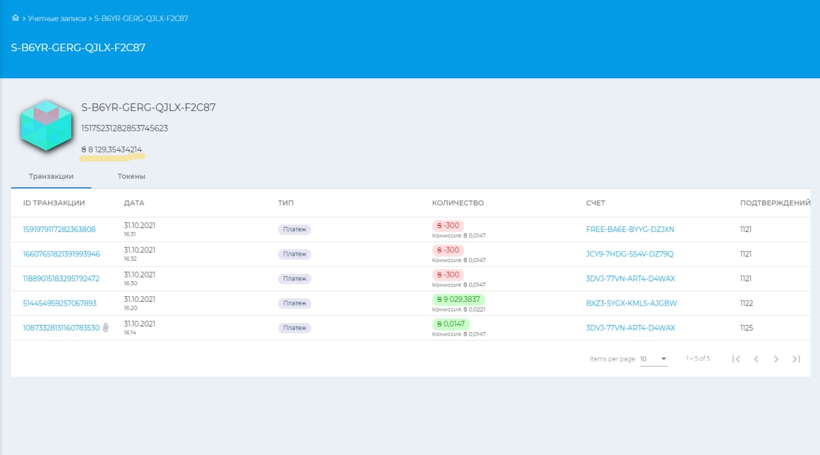
Task: Click confirmations value 1125
Action: (x=746, y=327)
